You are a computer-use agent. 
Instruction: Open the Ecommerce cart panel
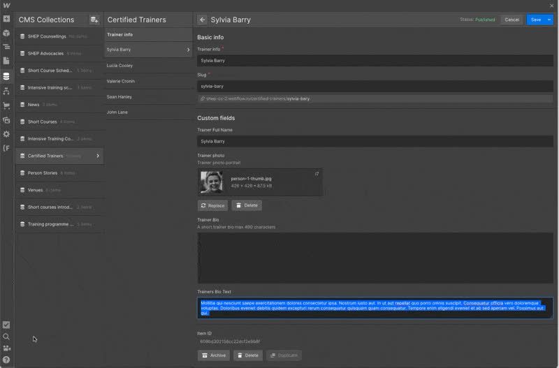6,105
